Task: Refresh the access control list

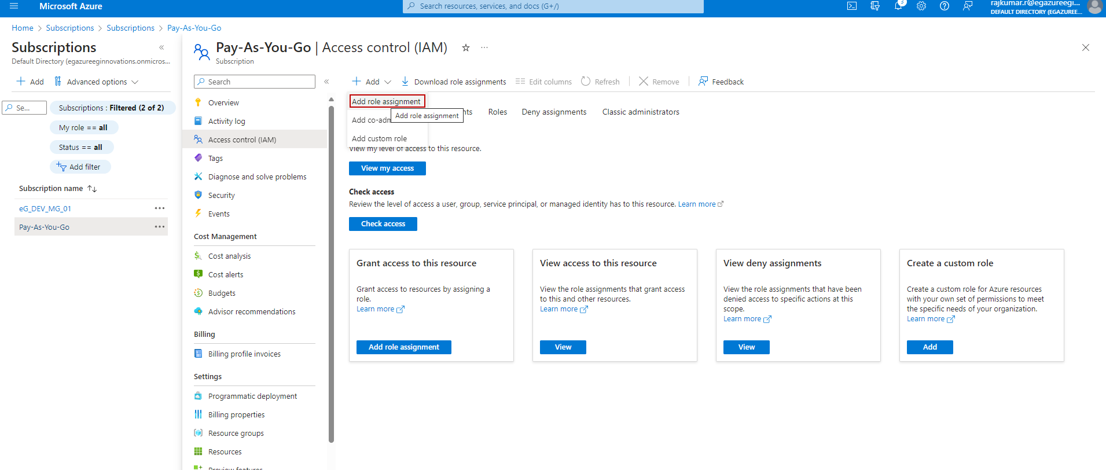Action: pos(600,82)
